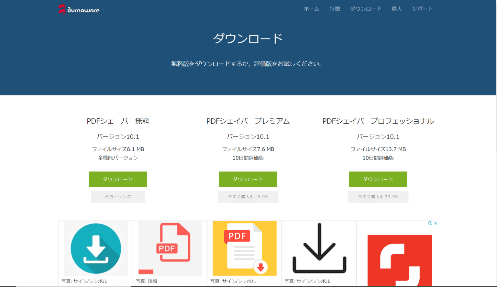Click the red square logo ad
497x287 pixels.
(400, 260)
